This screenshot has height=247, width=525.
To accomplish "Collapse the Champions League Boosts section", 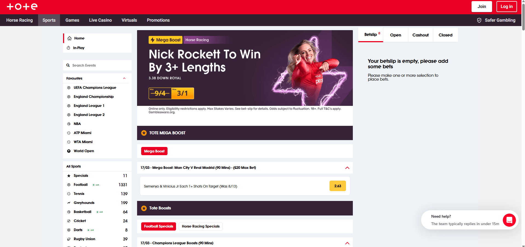I will [x=347, y=243].
